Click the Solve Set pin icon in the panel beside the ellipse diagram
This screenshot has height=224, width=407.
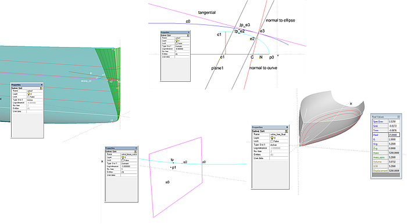tap(188, 35)
